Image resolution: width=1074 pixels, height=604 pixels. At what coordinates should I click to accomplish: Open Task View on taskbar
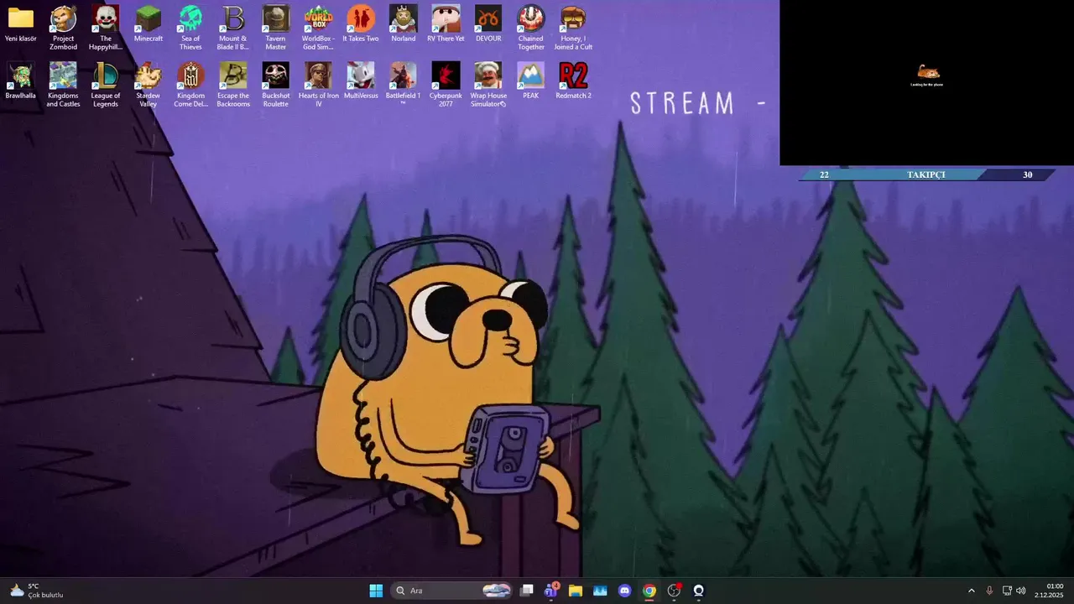tap(526, 591)
